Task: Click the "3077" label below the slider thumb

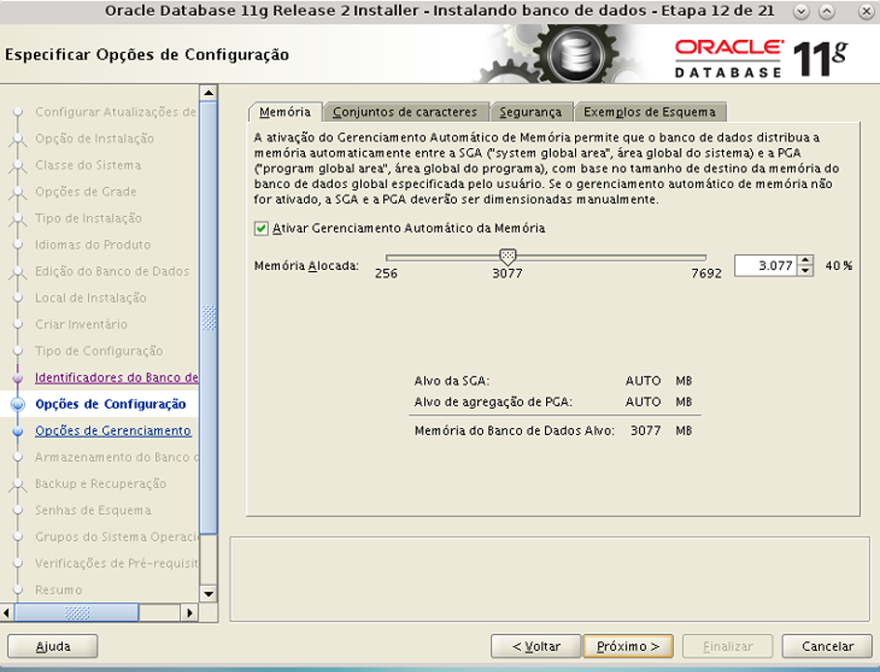Action: (507, 273)
